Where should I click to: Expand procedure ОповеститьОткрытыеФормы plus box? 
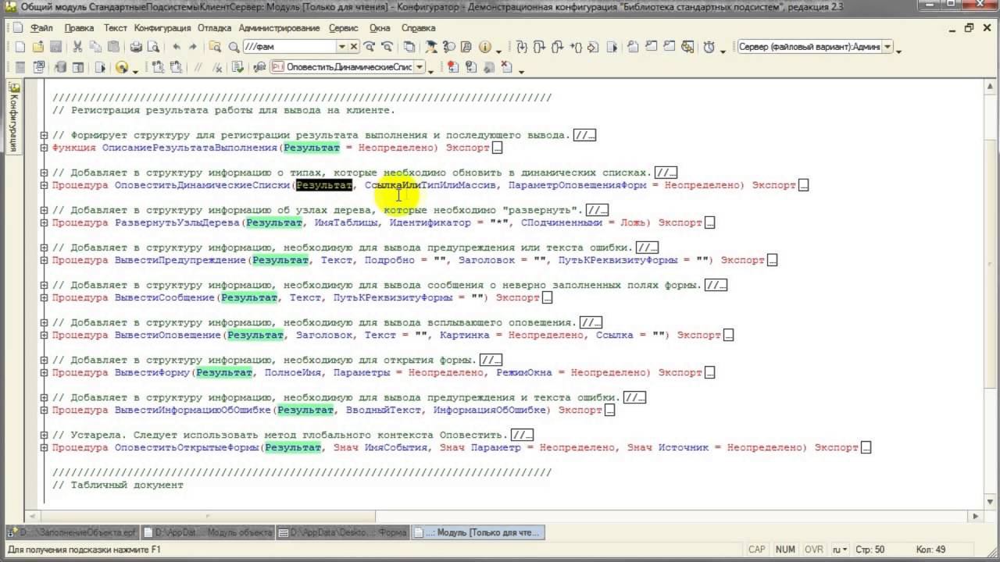(45, 447)
